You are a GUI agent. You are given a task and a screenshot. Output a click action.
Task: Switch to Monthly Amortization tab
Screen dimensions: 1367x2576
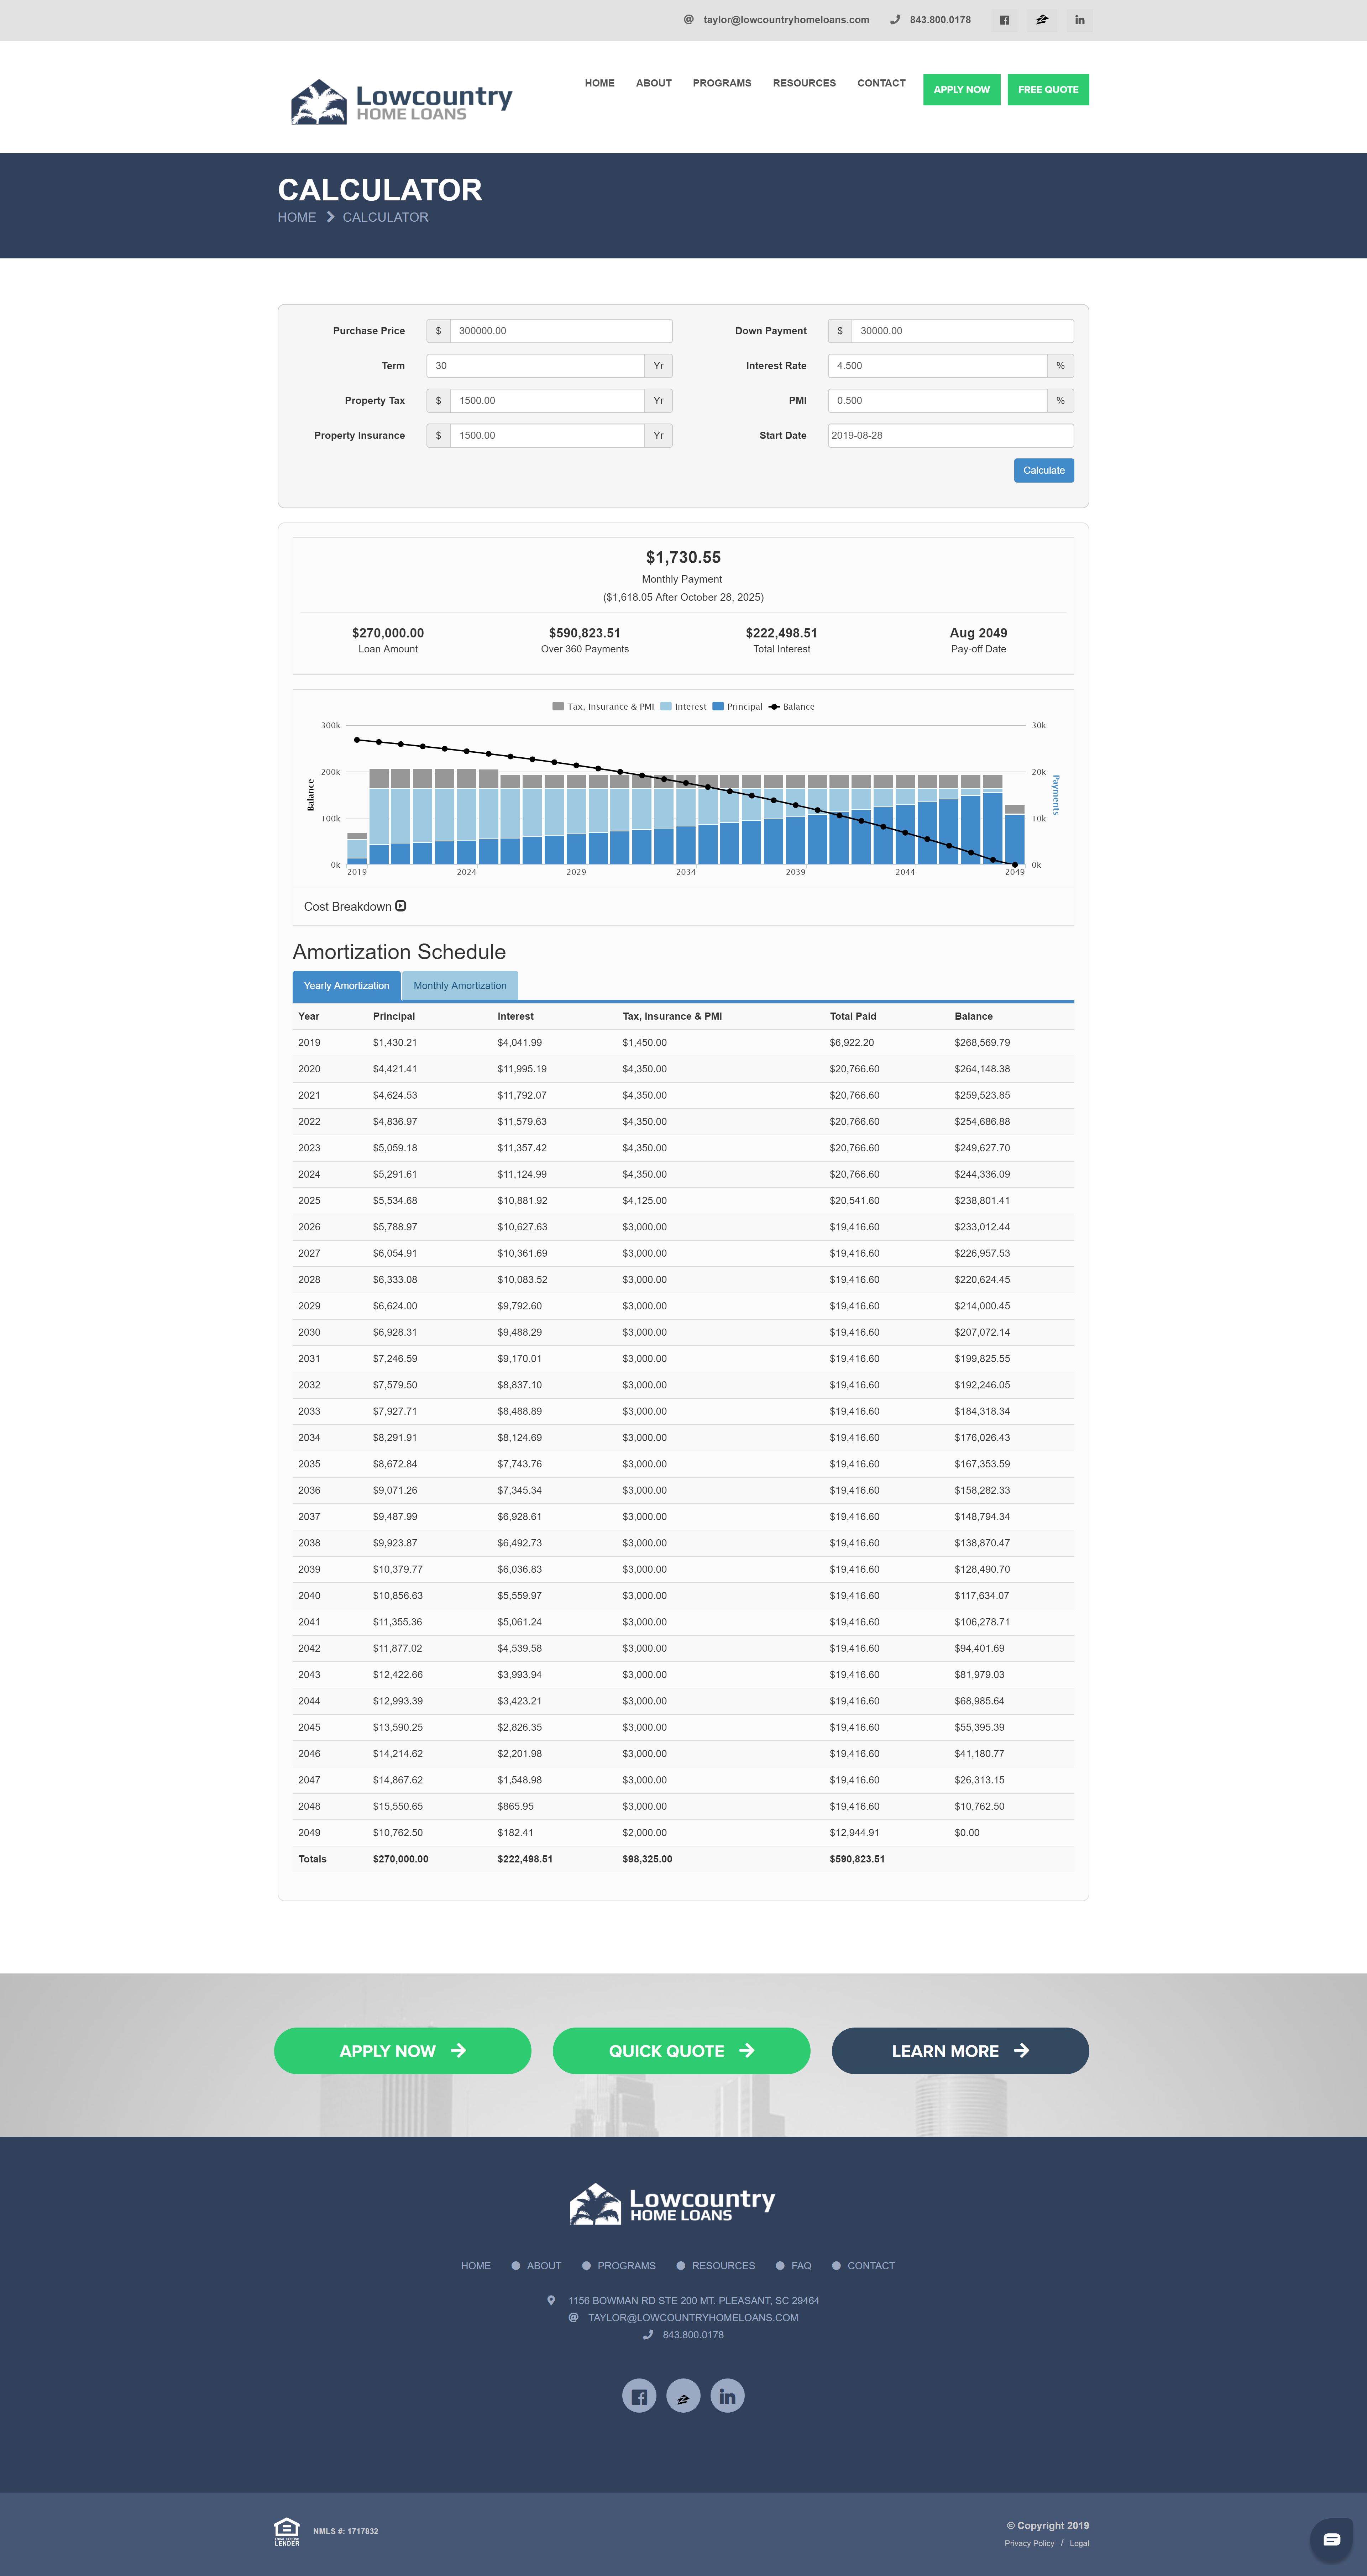[x=460, y=985]
